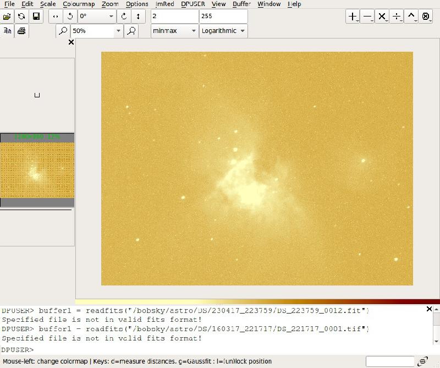
Task: Click the colormap gradient bar
Action: tap(257, 302)
